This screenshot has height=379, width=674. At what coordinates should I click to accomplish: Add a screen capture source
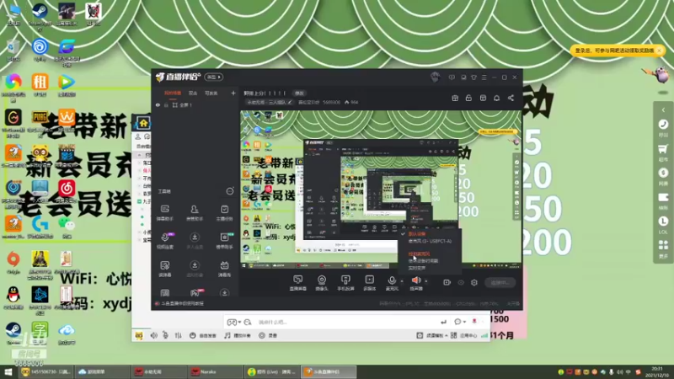point(298,283)
